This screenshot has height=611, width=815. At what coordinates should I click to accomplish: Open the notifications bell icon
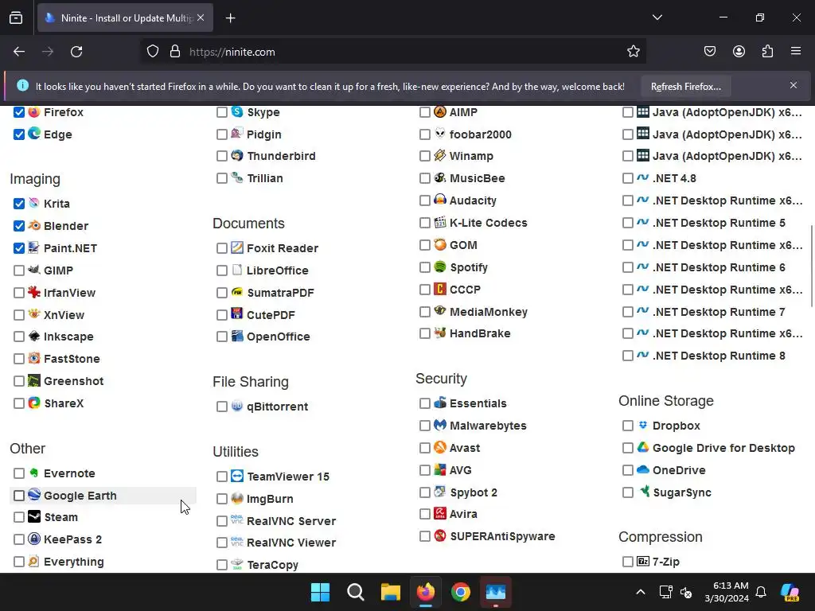click(761, 592)
